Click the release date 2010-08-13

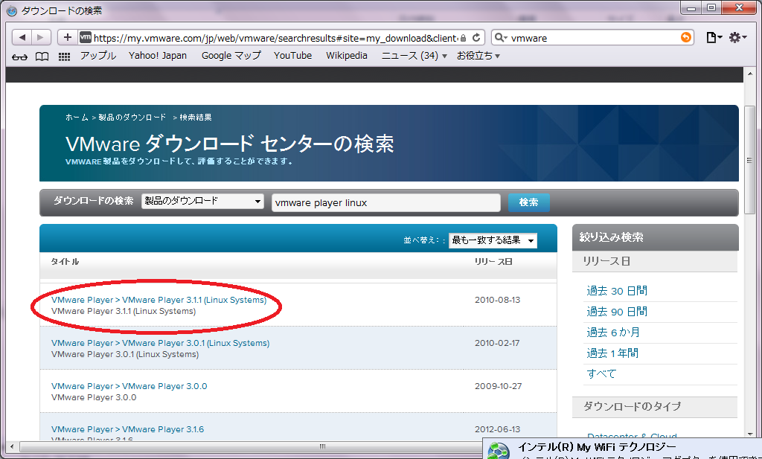498,300
